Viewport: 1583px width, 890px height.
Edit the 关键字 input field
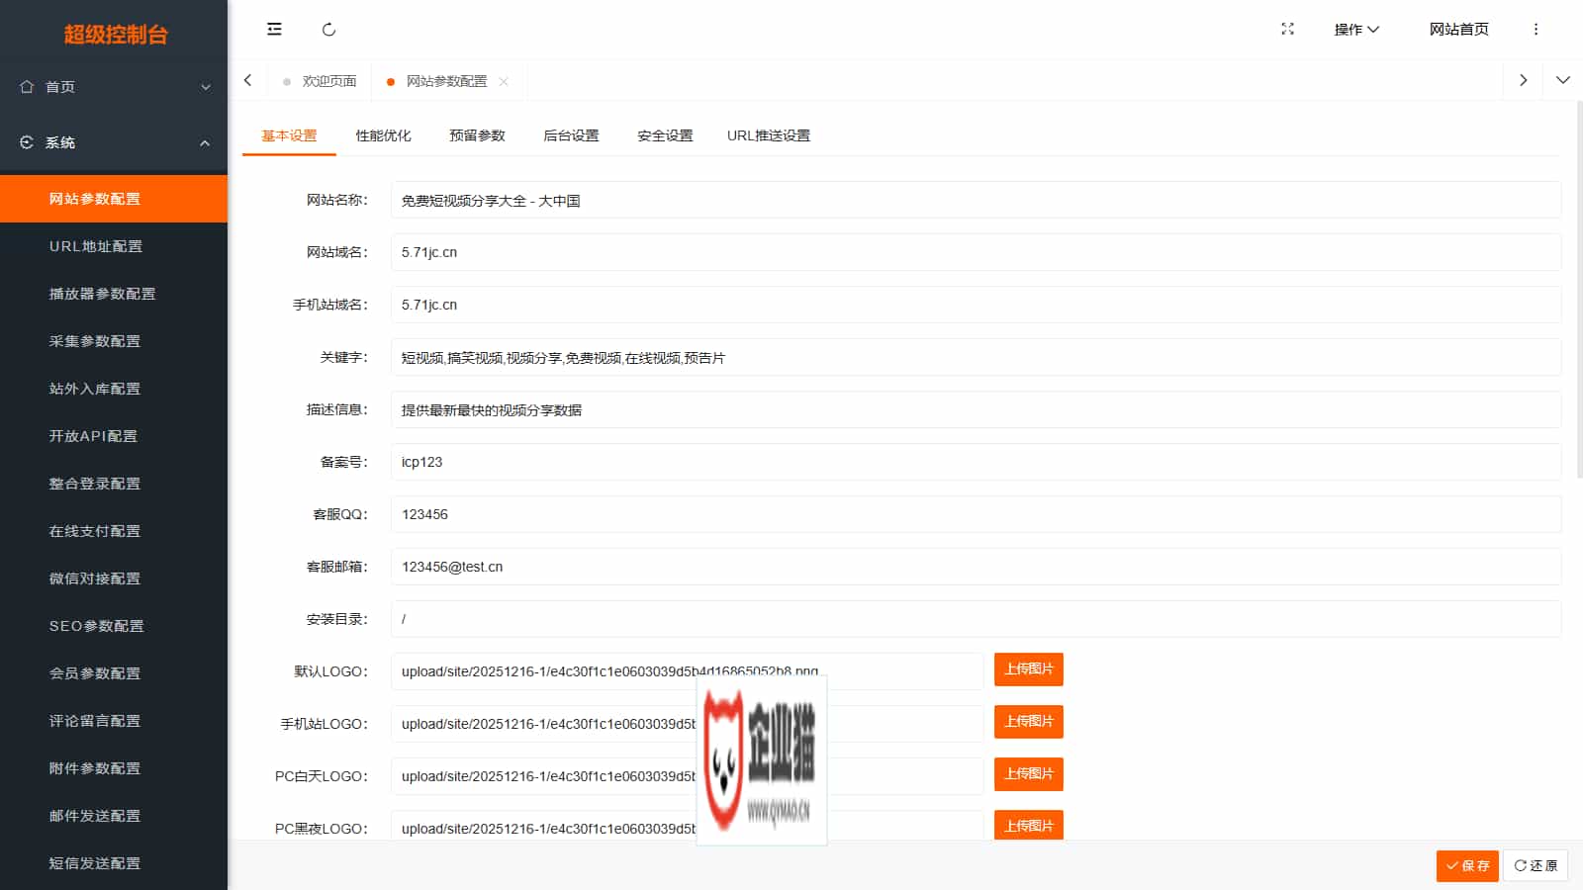point(976,357)
